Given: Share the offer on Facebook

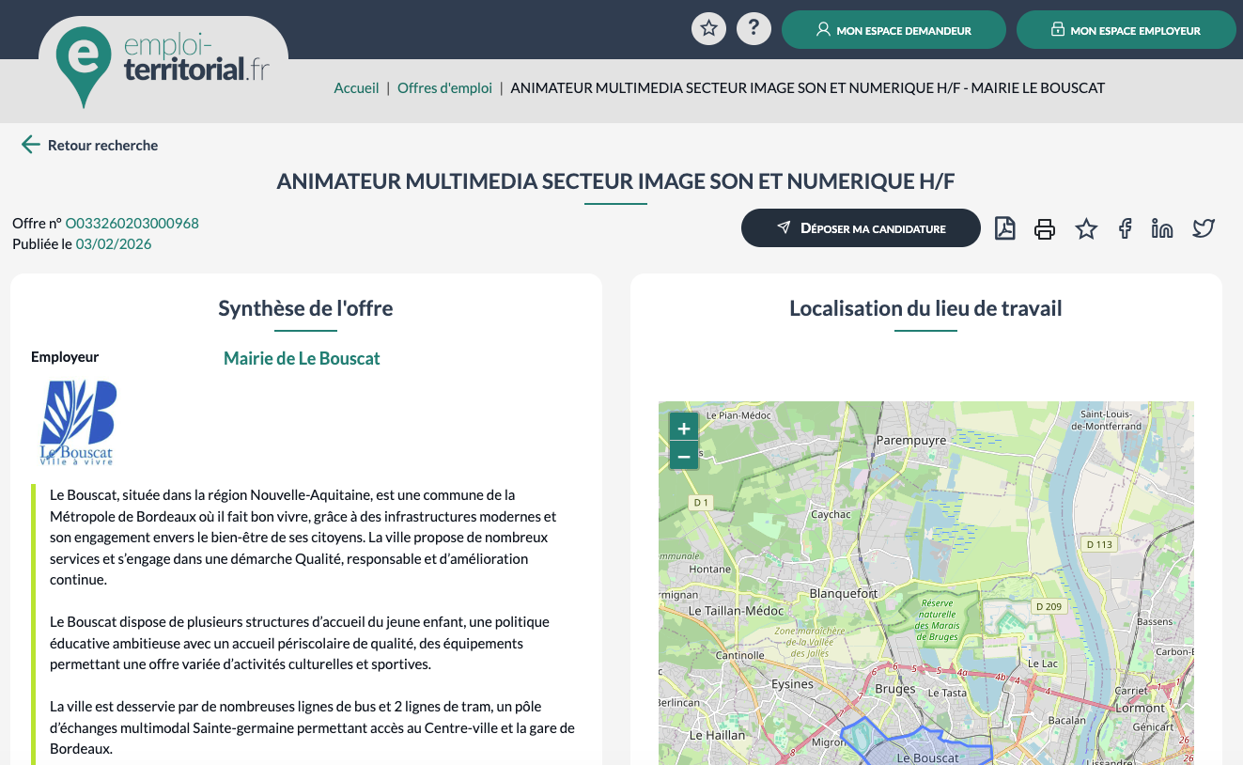Looking at the screenshot, I should click(x=1125, y=228).
